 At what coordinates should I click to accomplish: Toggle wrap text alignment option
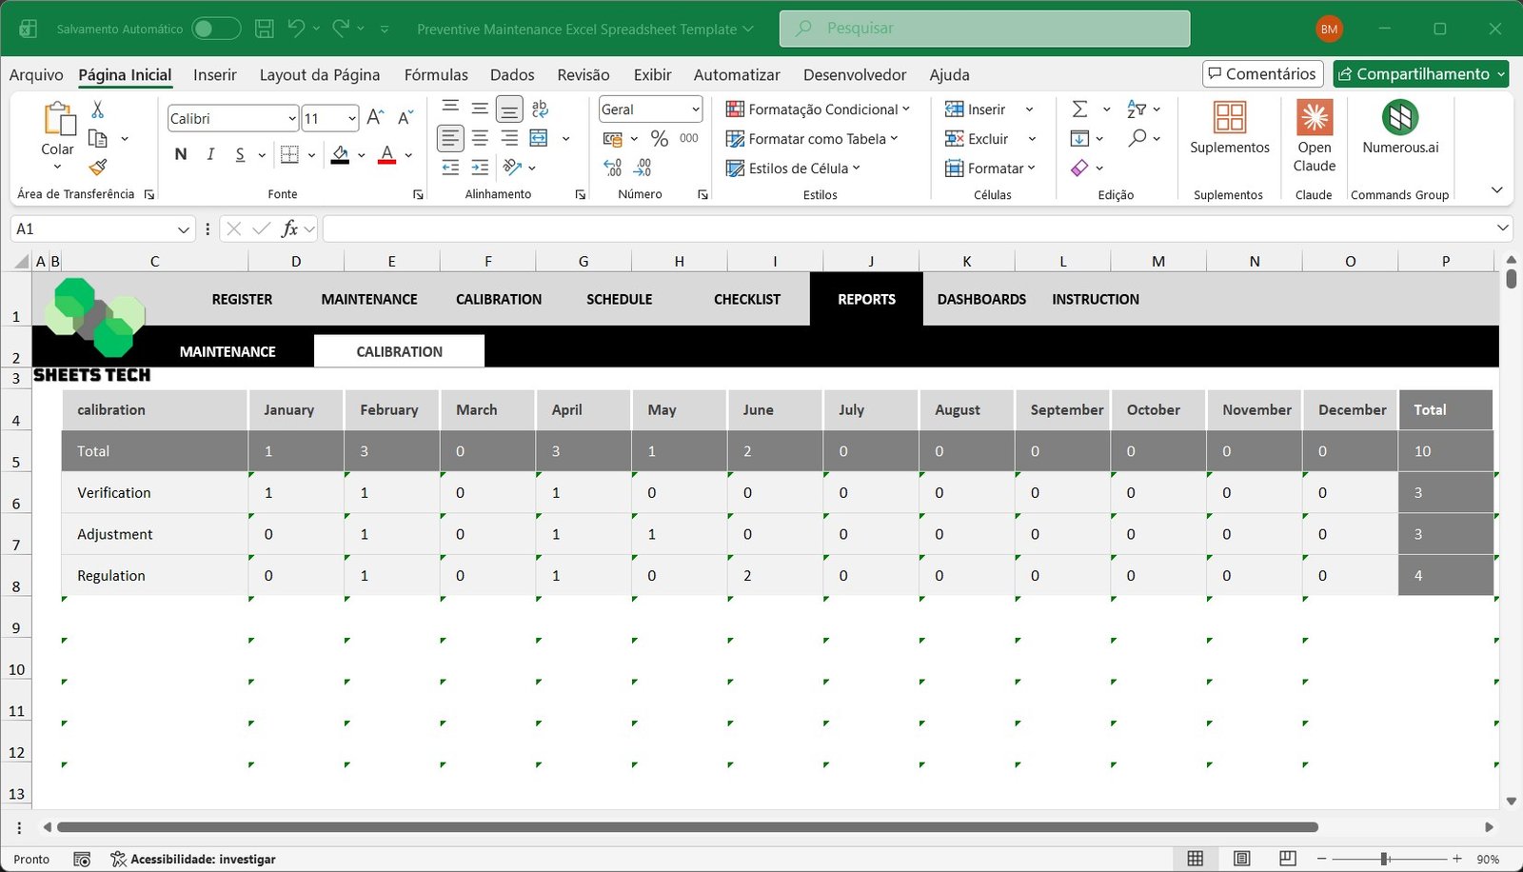pyautogui.click(x=540, y=109)
